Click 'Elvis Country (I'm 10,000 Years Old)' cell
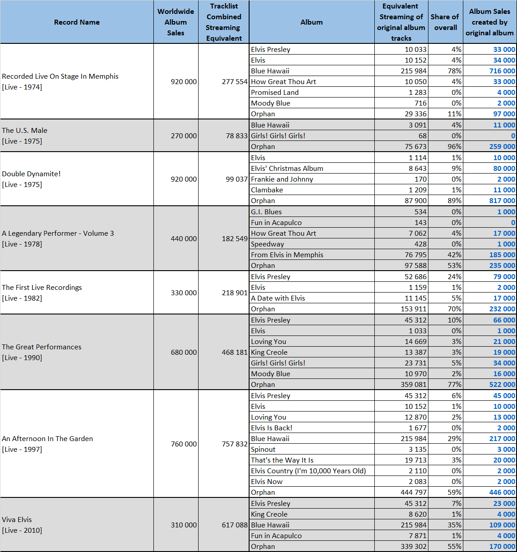 (x=312, y=471)
